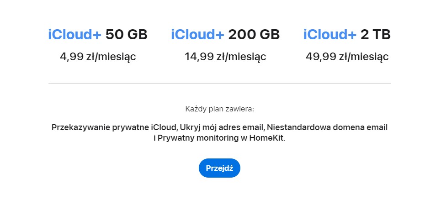Click the Przekazywanie prywatne iCloud feature text
Viewport: 441px width, 200px height.
click(114, 127)
